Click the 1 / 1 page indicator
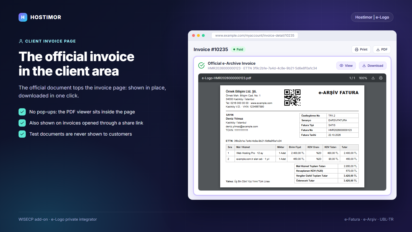The image size is (412, 232). (352, 78)
